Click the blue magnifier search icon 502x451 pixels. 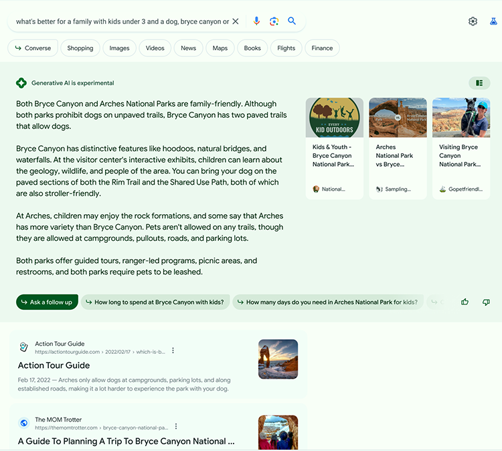(x=292, y=21)
